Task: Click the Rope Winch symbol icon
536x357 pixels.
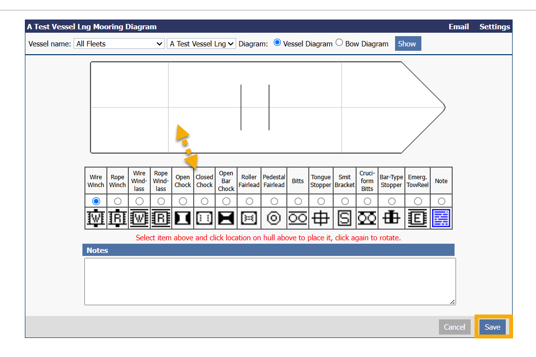Action: coord(118,218)
